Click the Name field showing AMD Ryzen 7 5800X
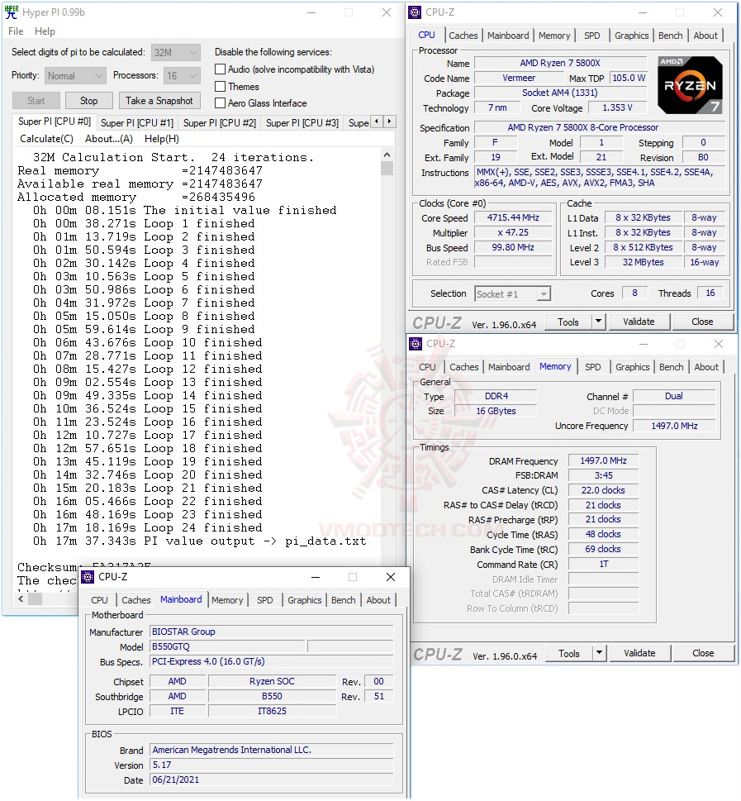This screenshot has height=801, width=741. point(560,64)
